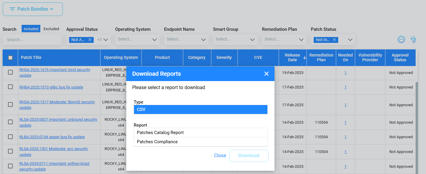Click the Remediation Plan column header

[x=321, y=57]
